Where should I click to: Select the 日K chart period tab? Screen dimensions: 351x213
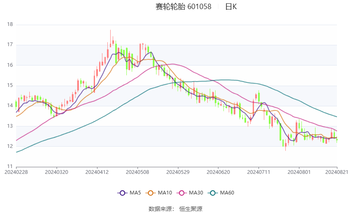[231, 7]
